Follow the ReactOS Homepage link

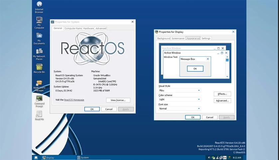[x=74, y=100]
